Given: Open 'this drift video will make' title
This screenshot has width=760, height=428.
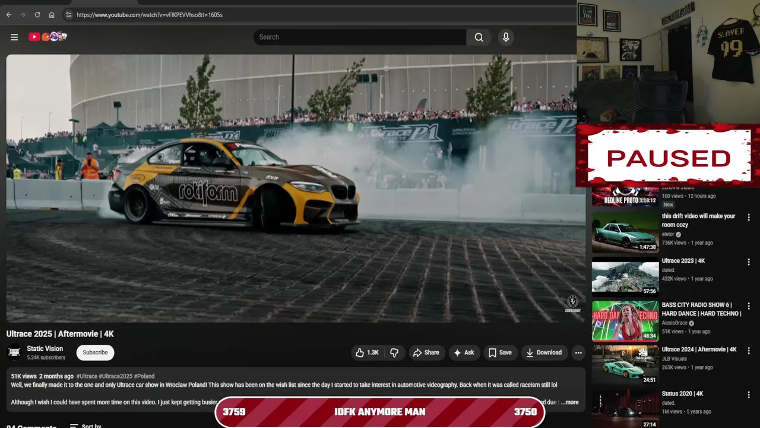Looking at the screenshot, I should (698, 221).
